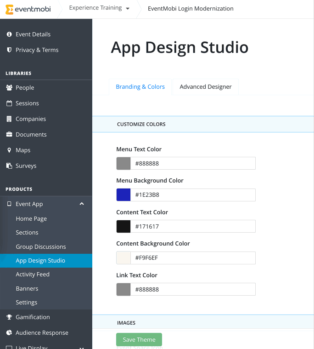314x349 pixels.
Task: Open Sections in the sidebar
Action: [27, 233]
